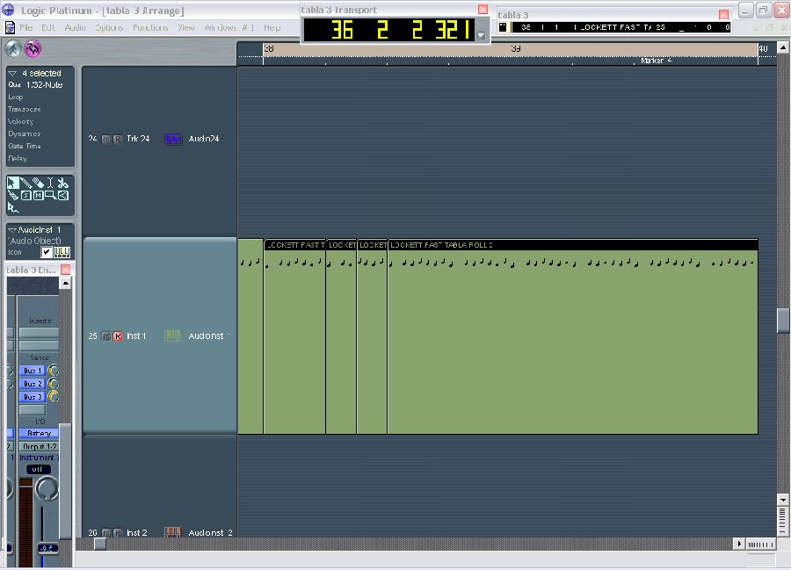
Task: Select the Pointer tool in toolbox
Action: pos(13,184)
